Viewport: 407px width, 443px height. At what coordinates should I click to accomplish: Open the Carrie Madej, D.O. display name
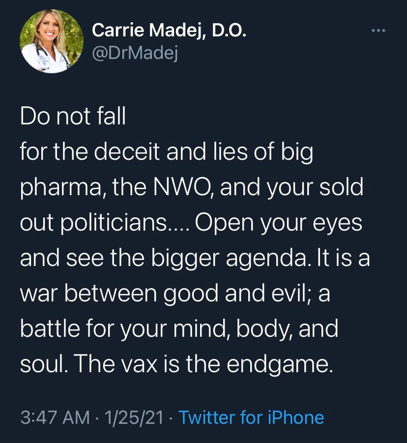tap(169, 31)
